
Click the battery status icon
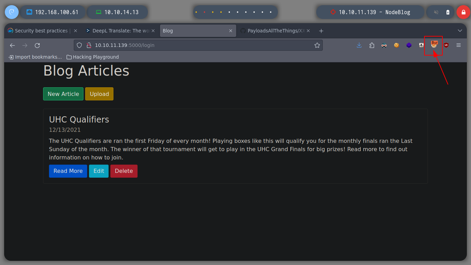click(x=448, y=12)
